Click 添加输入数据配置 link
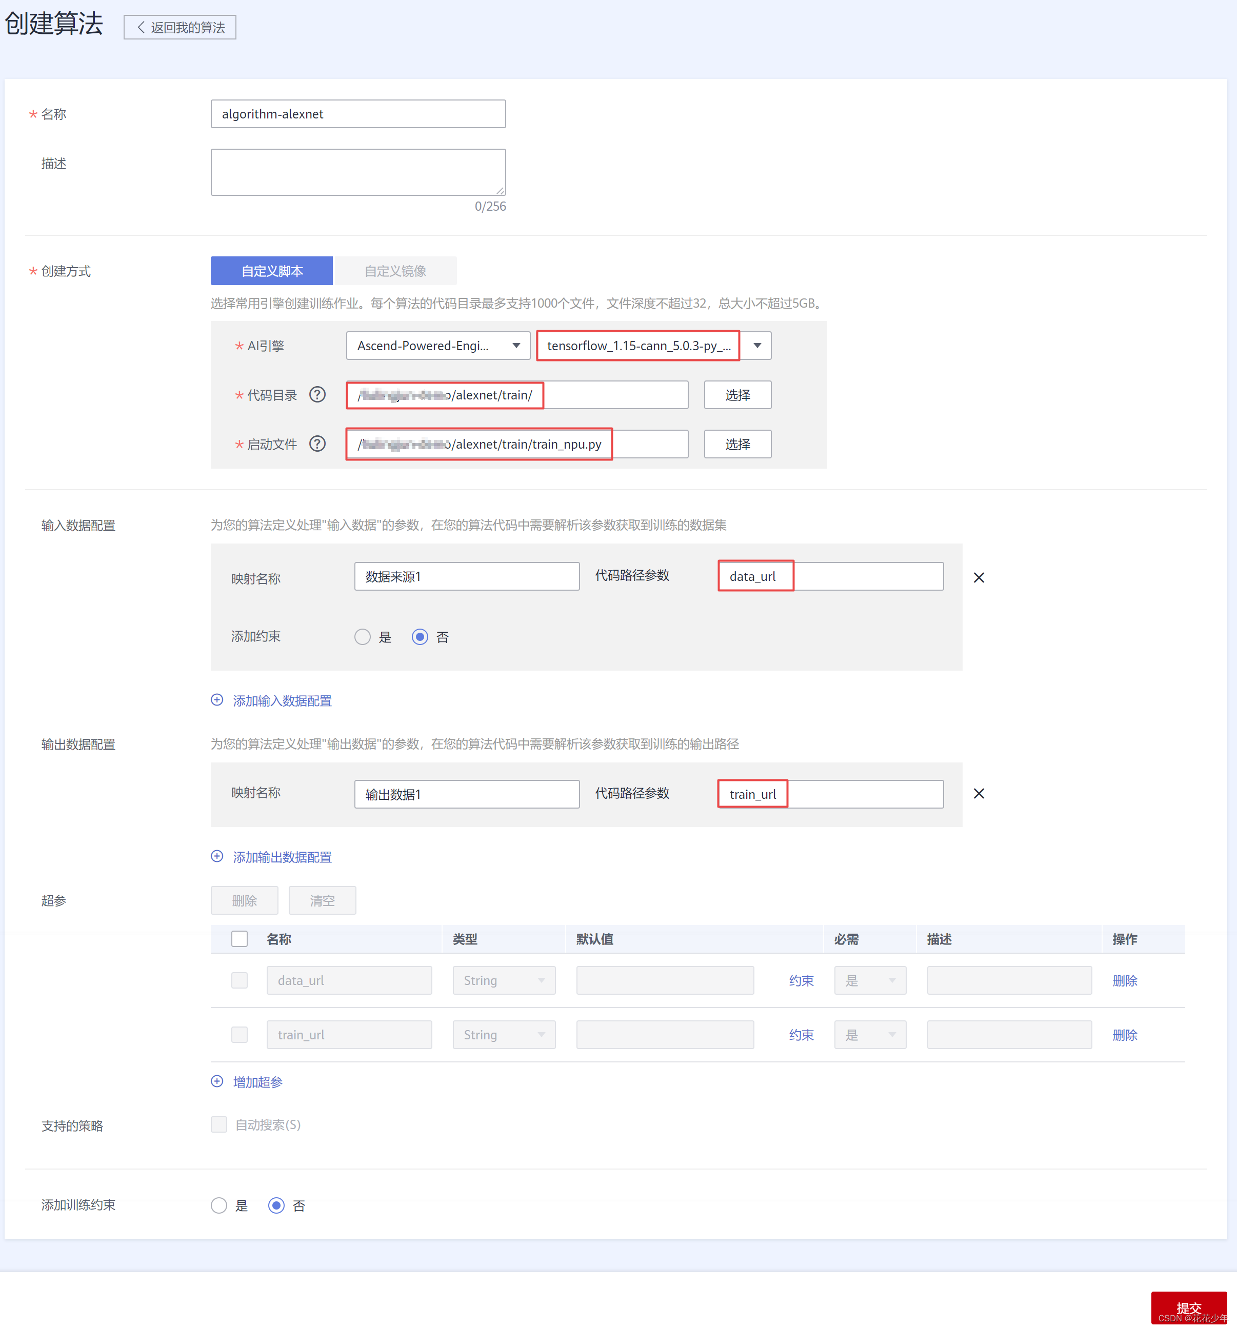1237x1328 pixels. 282,701
